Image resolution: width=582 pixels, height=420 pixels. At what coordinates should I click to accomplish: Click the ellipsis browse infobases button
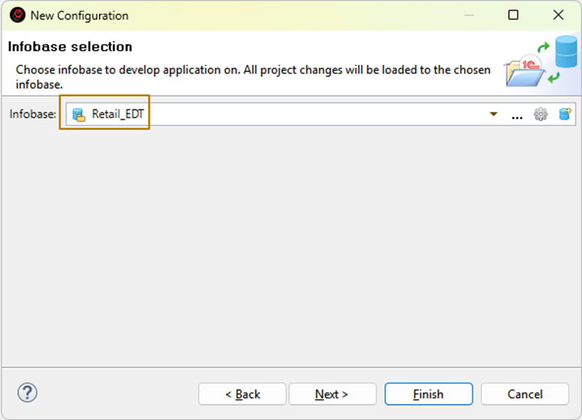tap(517, 115)
